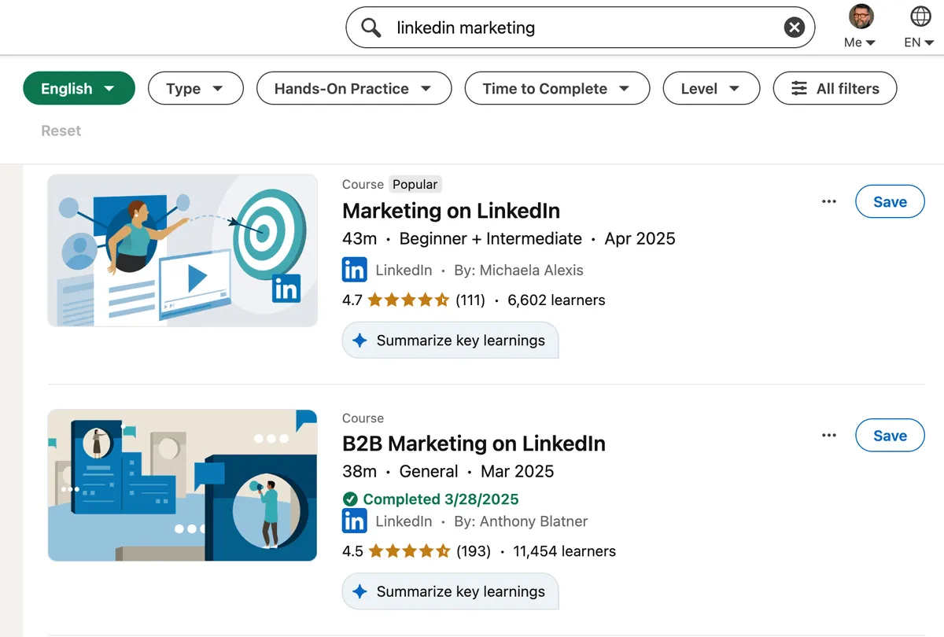Viewport: 944px width, 637px height.
Task: Click the Completed 3/28/2025 status text
Action: 441,499
